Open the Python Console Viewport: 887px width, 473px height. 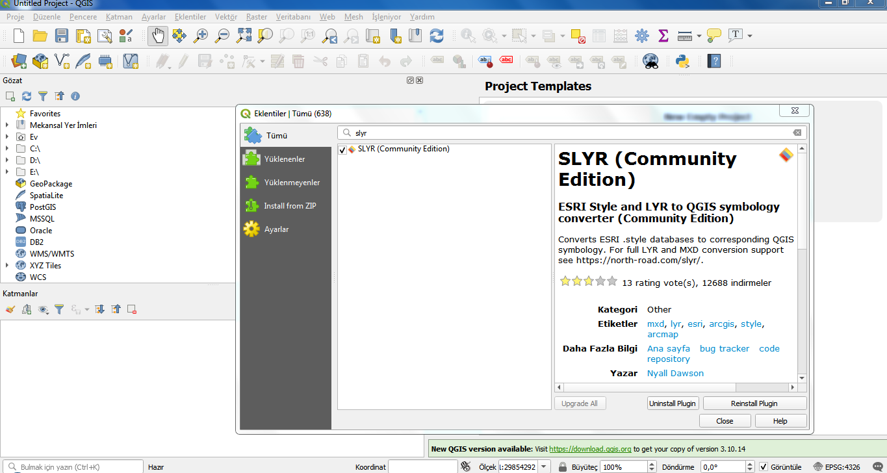click(682, 62)
